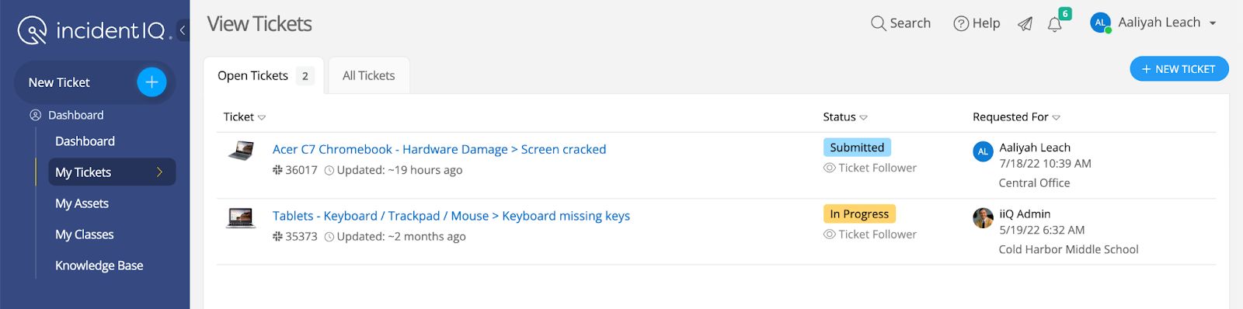Image resolution: width=1243 pixels, height=309 pixels.
Task: Open the Requested For column dropdown
Action: (x=1057, y=118)
